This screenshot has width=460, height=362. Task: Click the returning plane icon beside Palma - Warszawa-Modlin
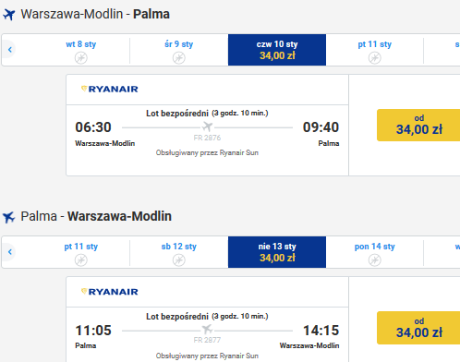tap(9, 217)
